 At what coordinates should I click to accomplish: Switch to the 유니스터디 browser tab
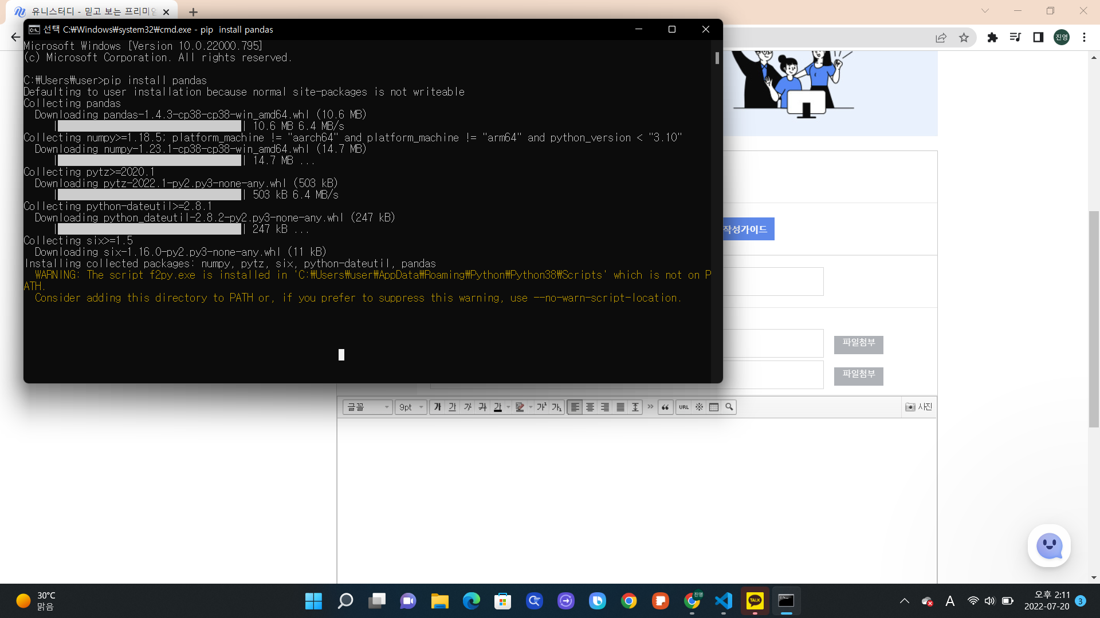[x=92, y=11]
